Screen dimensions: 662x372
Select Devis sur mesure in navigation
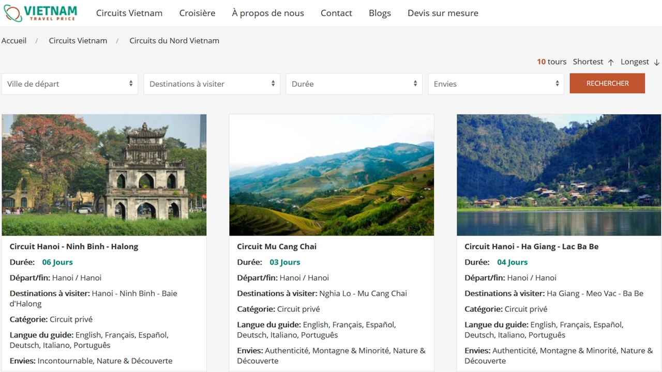(x=443, y=13)
